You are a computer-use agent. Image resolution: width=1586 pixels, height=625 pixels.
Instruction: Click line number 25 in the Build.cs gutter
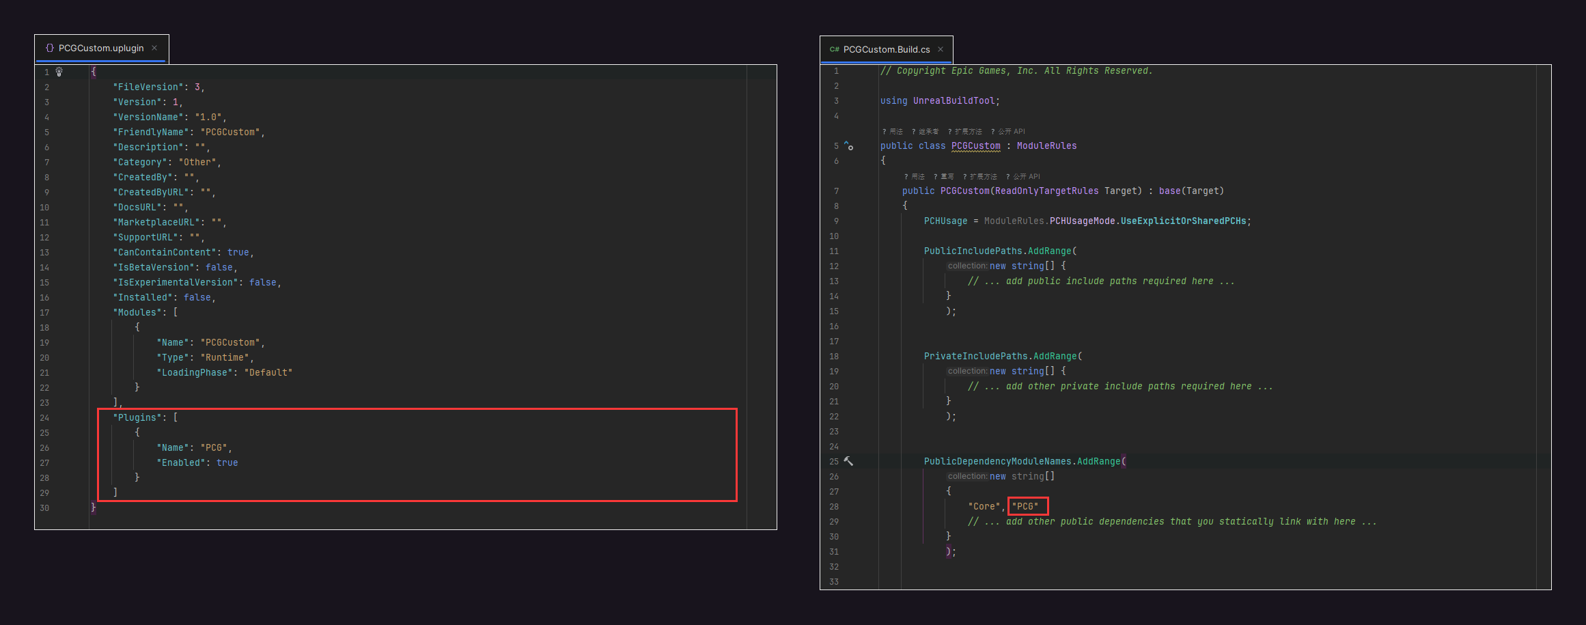click(833, 461)
